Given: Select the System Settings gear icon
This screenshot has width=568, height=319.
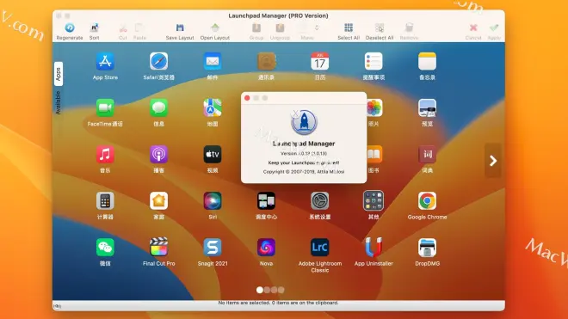Looking at the screenshot, I should tap(320, 201).
